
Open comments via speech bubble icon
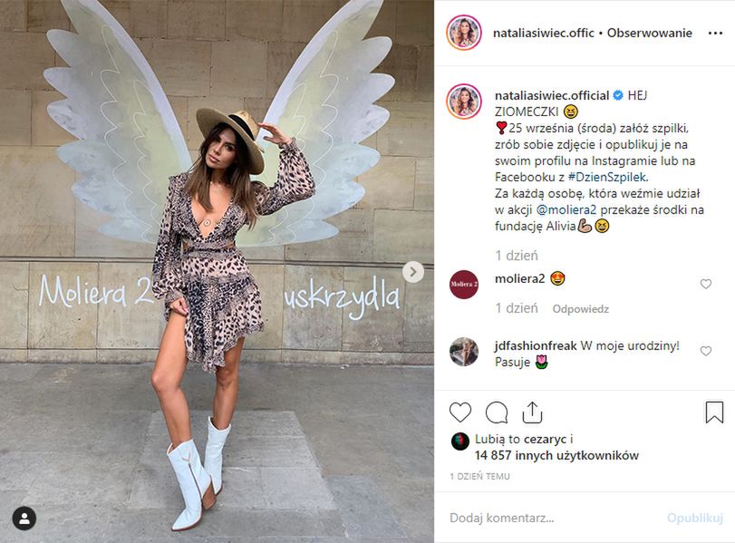click(497, 412)
